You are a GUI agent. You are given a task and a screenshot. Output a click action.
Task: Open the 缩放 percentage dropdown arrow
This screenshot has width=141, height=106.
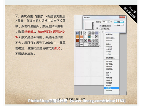coord(109,22)
